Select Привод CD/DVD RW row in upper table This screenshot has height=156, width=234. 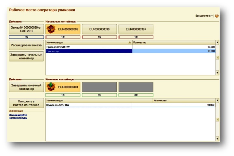[131, 47]
